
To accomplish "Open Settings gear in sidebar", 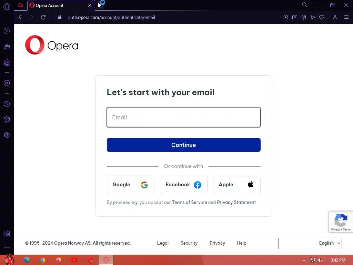I will coord(7,135).
